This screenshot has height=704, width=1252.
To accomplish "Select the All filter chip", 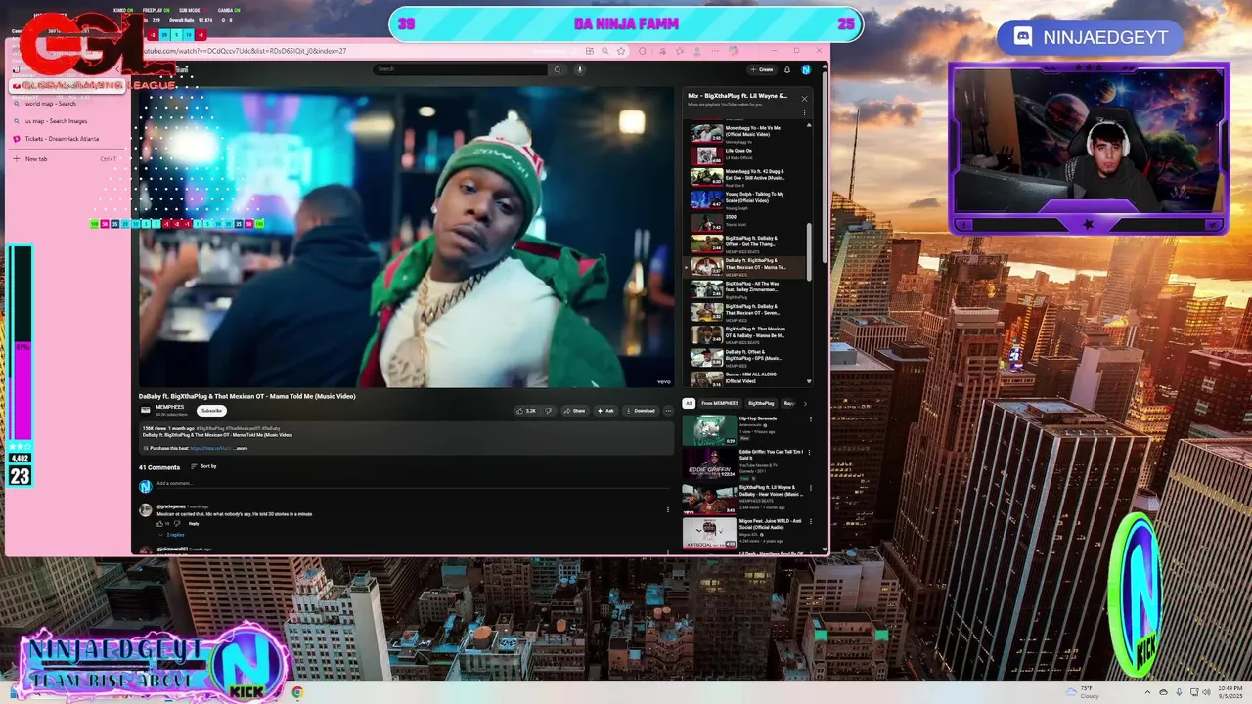I will pos(689,403).
